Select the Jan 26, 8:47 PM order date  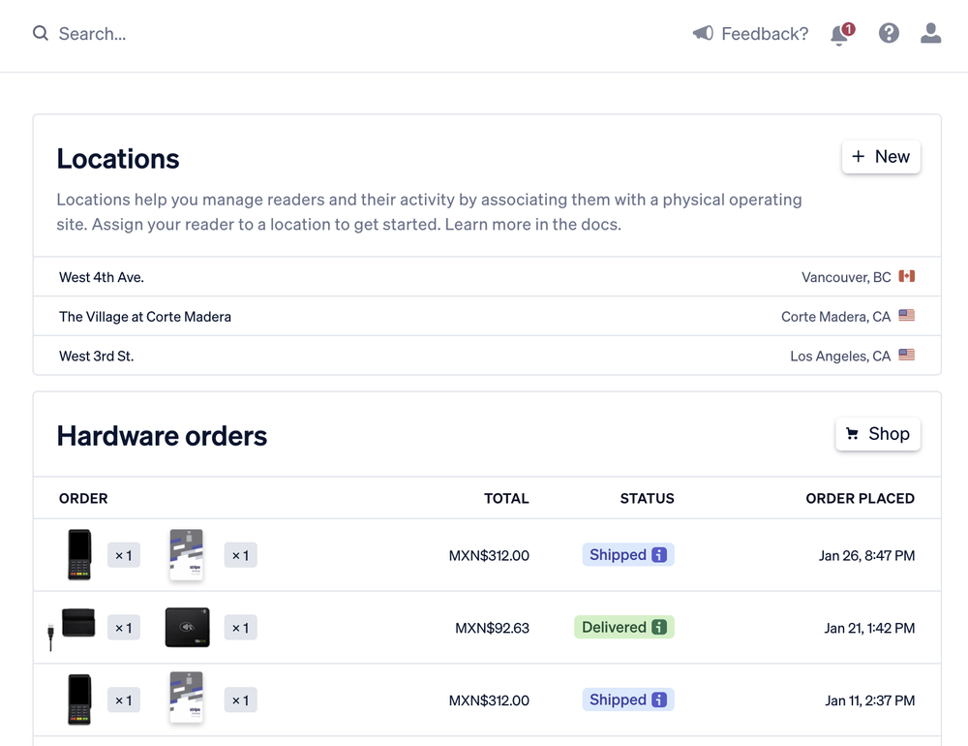[866, 556]
